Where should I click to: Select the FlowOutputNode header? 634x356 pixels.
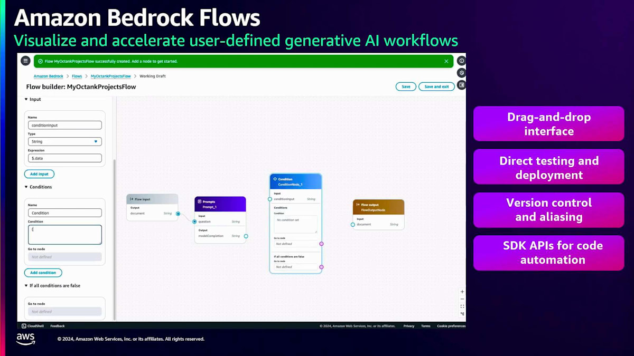pyautogui.click(x=378, y=207)
